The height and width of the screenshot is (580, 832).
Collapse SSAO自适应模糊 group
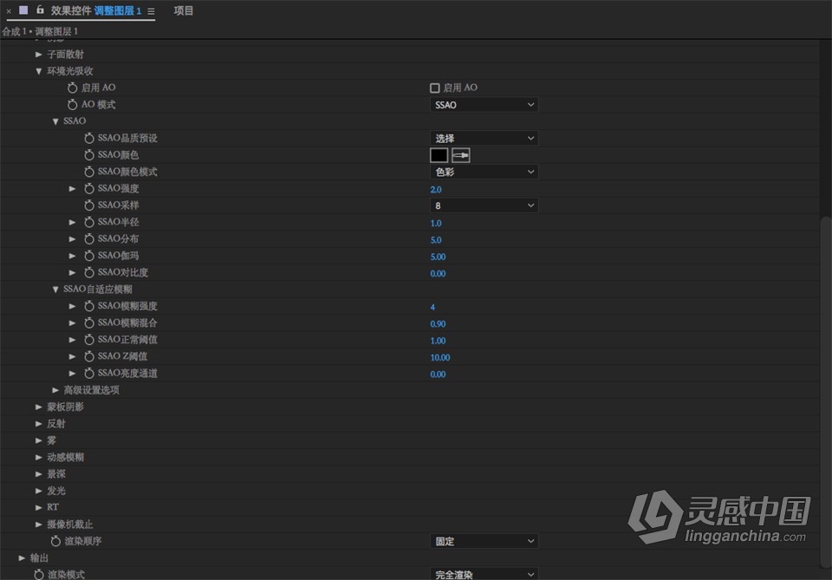tap(55, 290)
